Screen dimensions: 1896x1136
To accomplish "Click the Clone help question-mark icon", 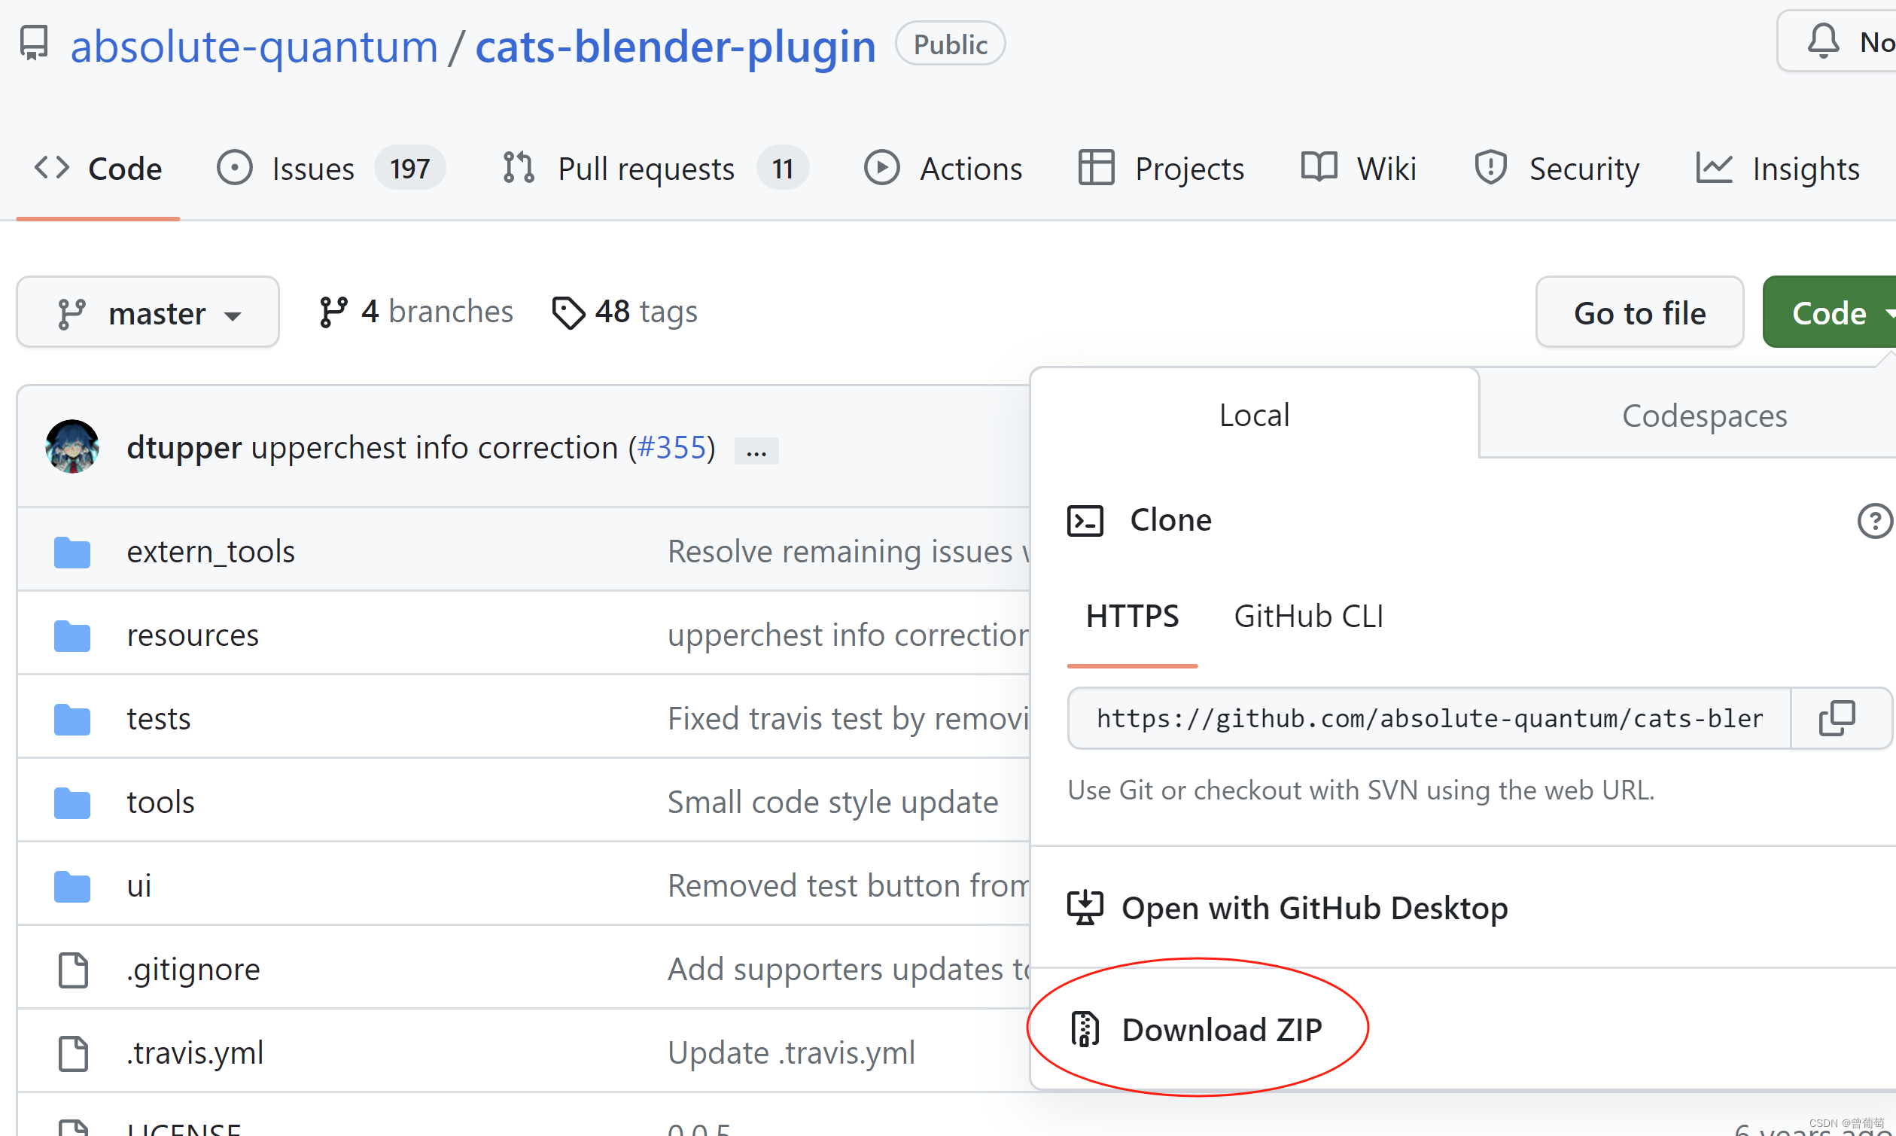I will pos(1874,521).
